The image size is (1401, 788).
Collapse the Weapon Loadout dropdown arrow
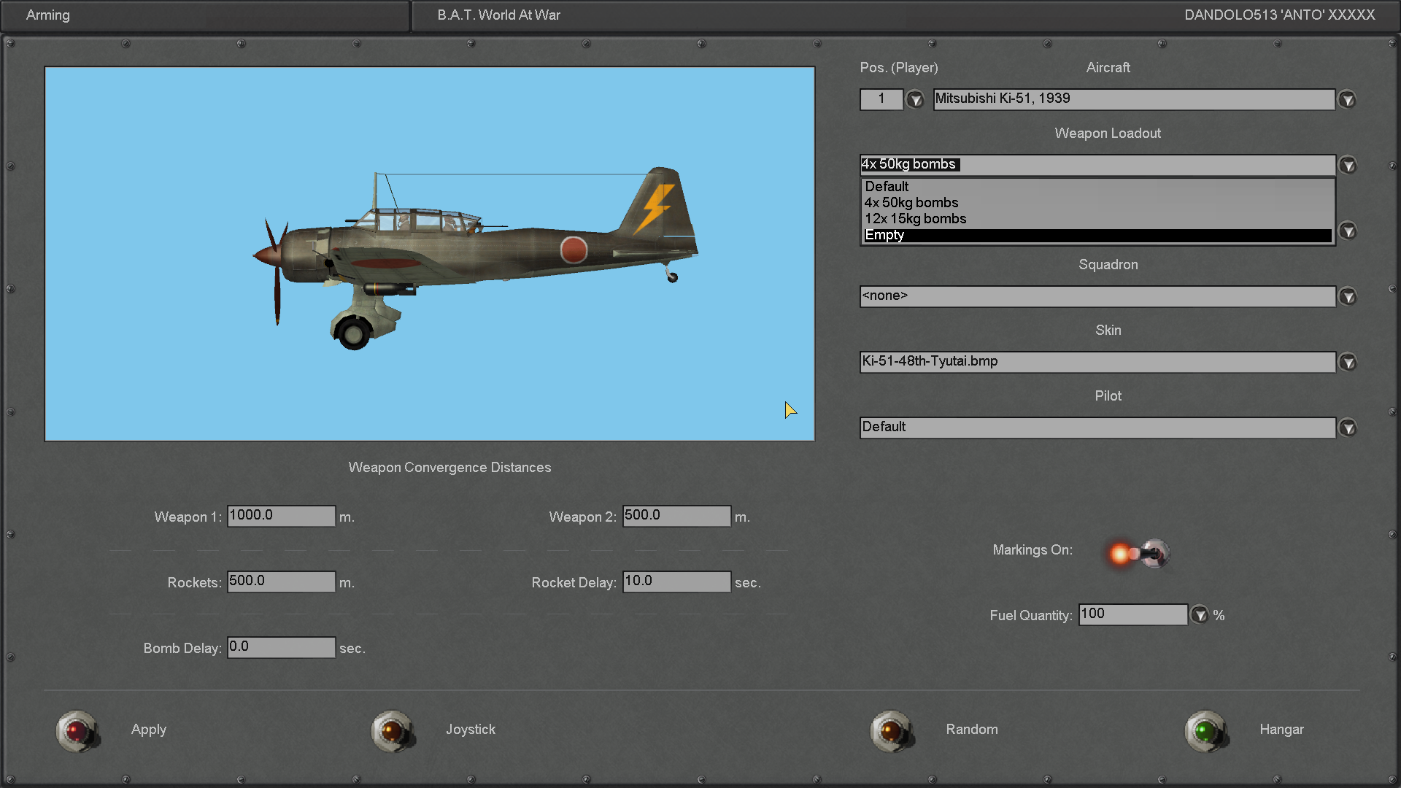click(x=1348, y=166)
